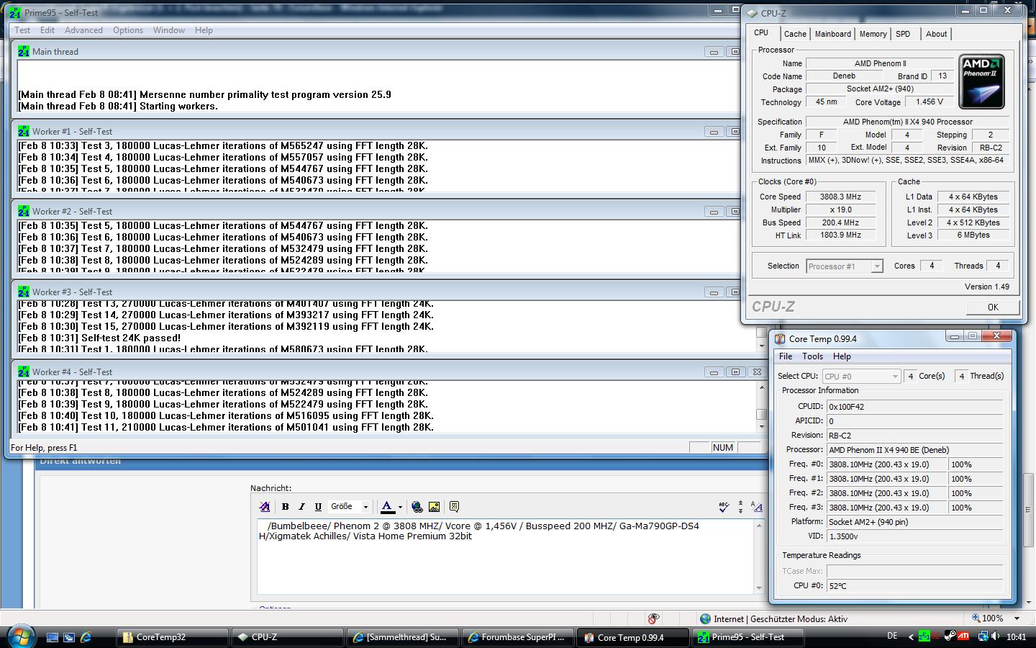Click Switch Windows quick launch icon

[x=69, y=637]
